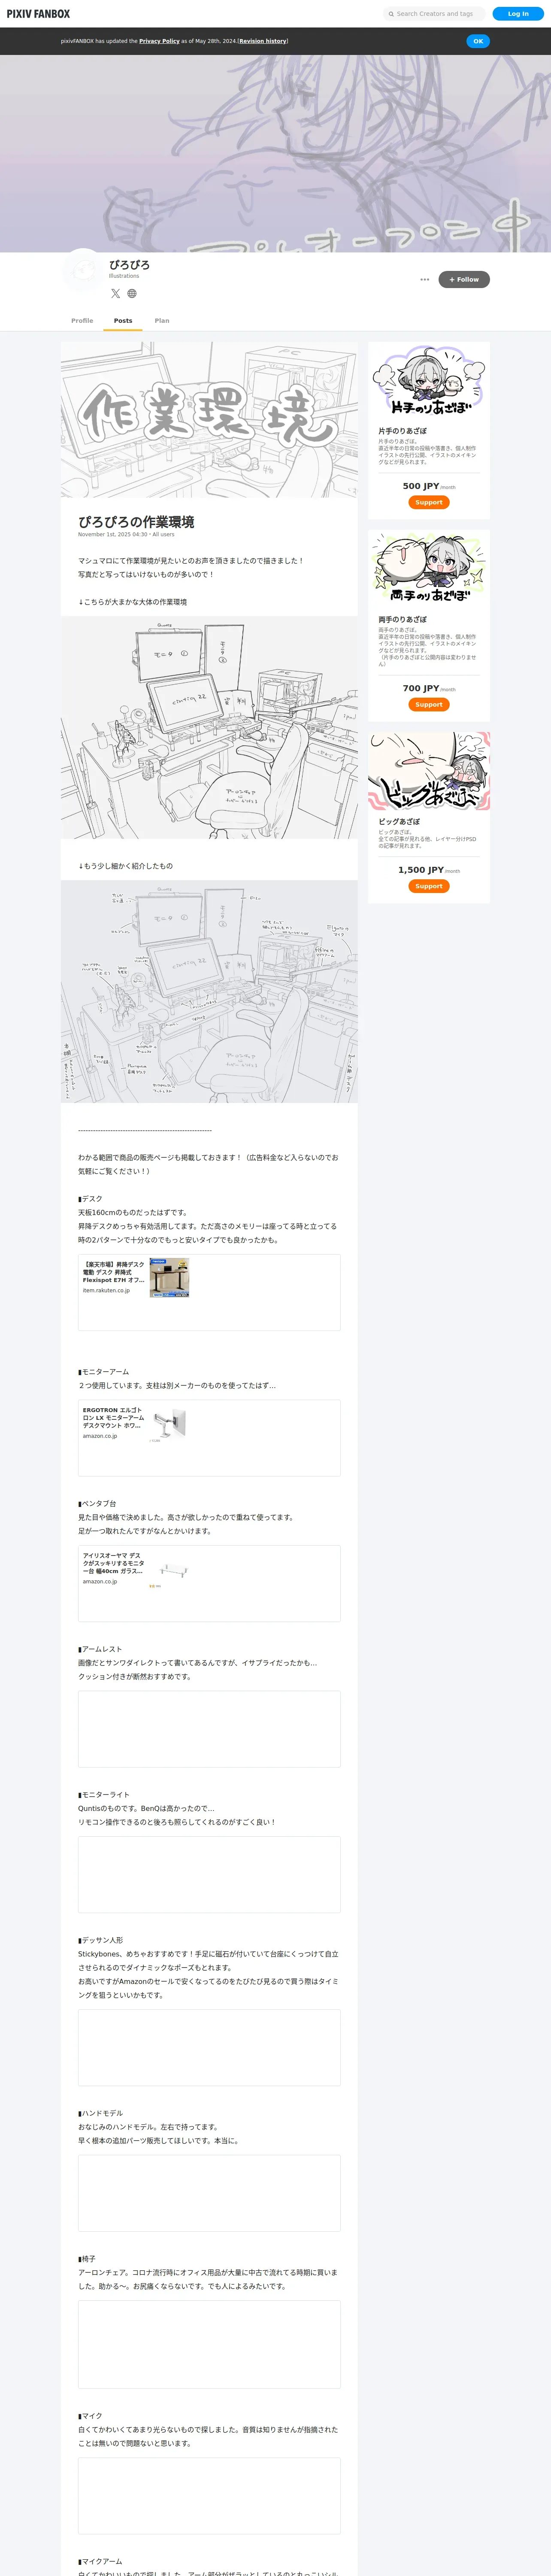Click the creator avatar image
The image size is (551, 2576).
tap(83, 270)
